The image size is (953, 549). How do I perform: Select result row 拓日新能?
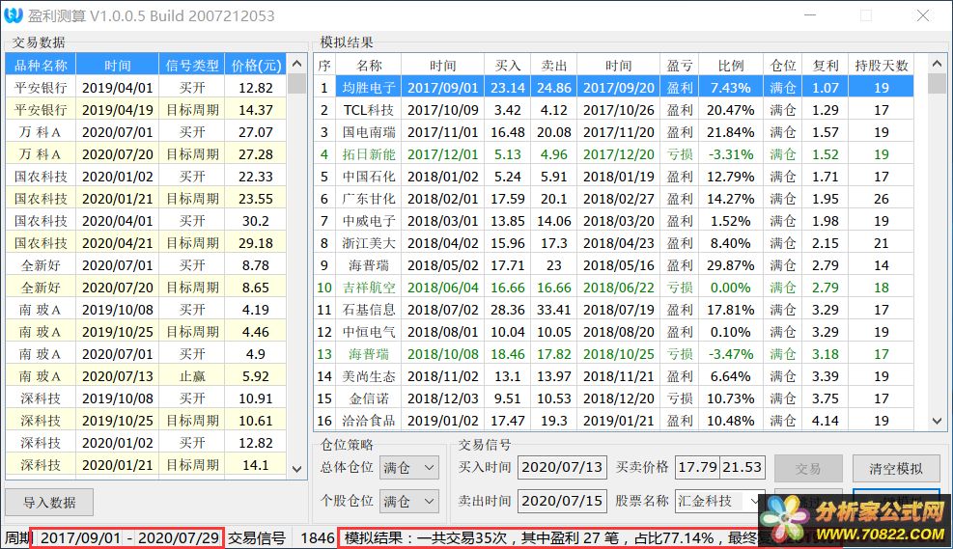tap(614, 154)
